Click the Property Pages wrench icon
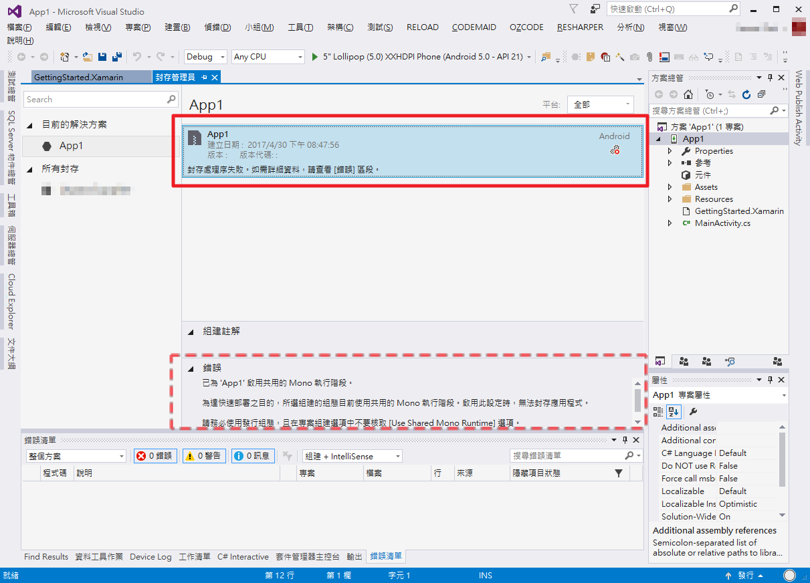810x583 pixels. pyautogui.click(x=693, y=411)
